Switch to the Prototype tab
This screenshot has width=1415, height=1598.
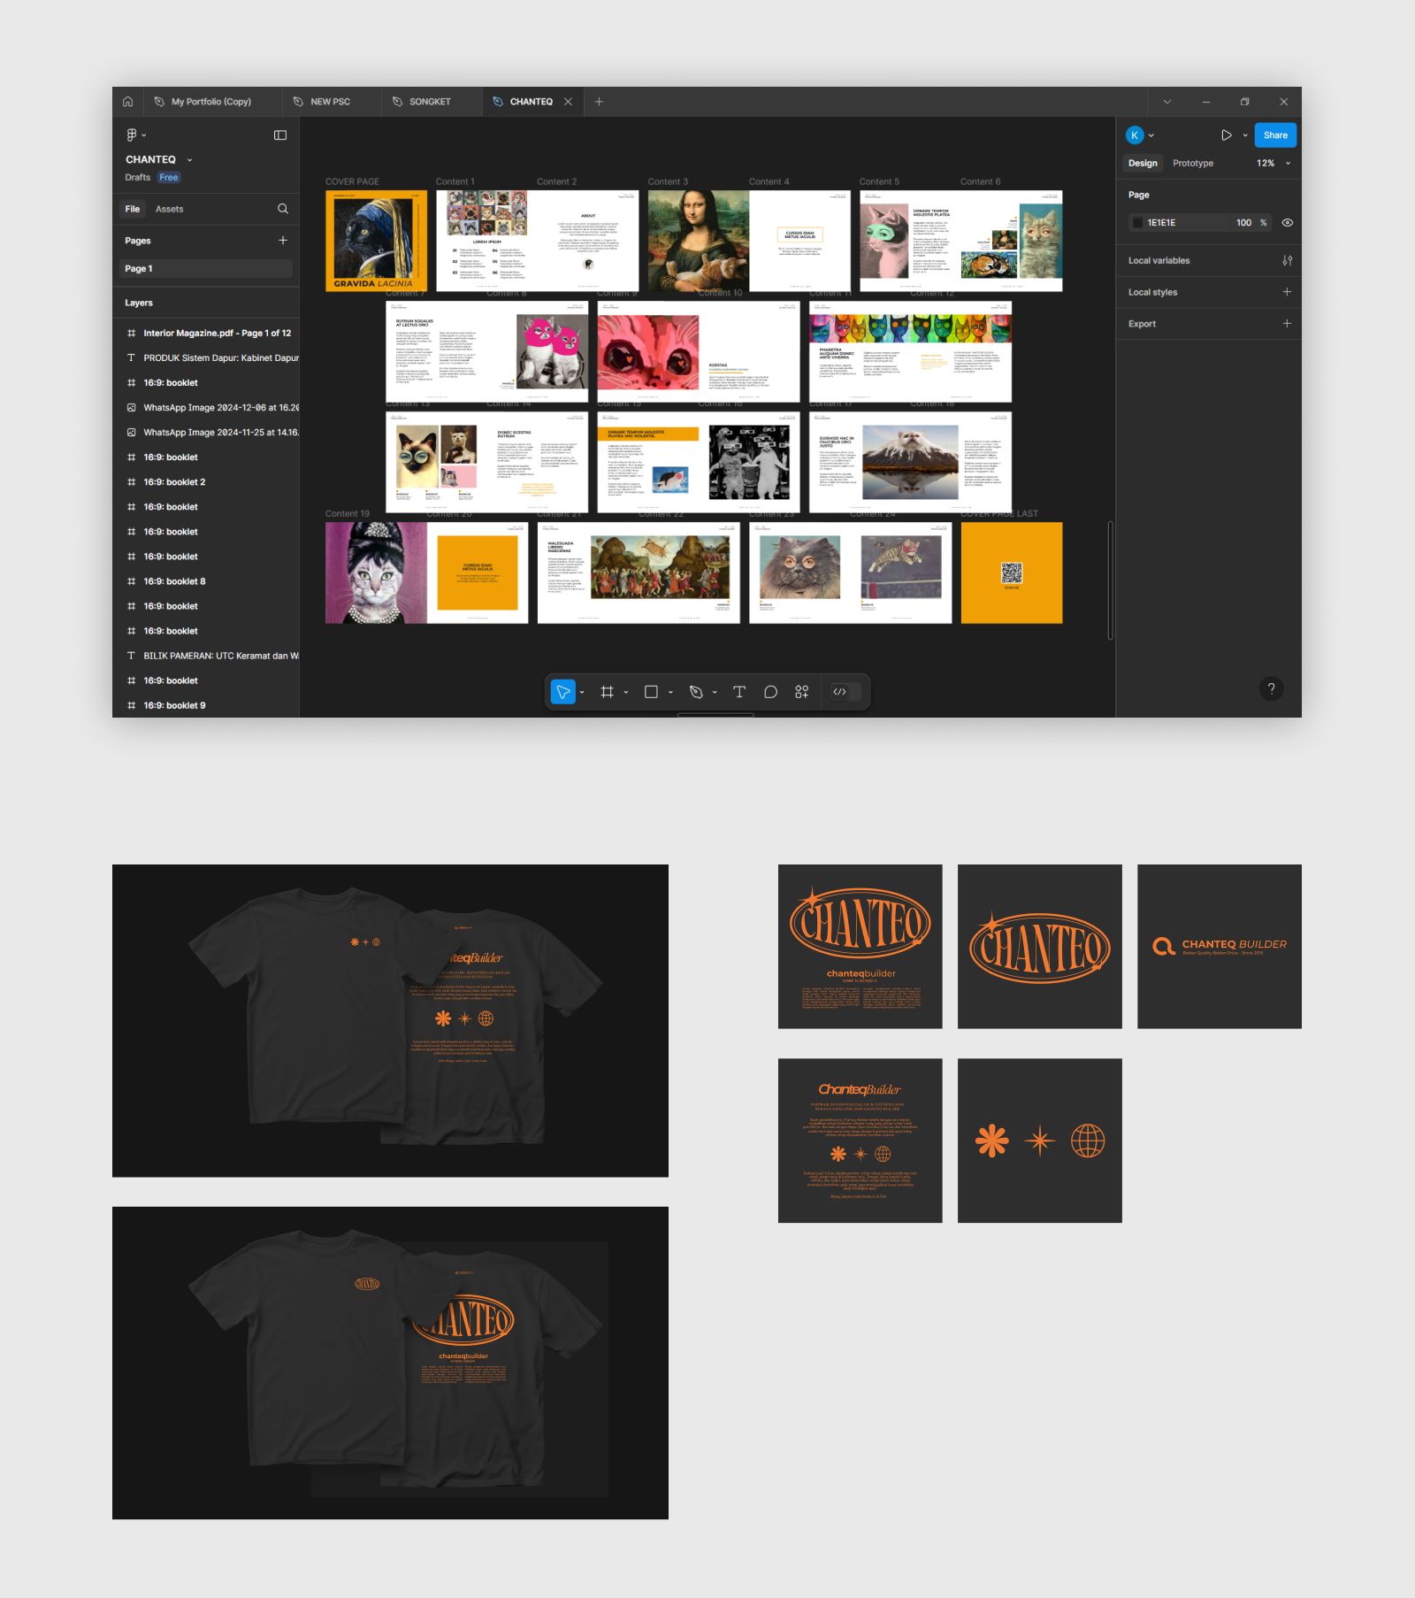pos(1192,164)
